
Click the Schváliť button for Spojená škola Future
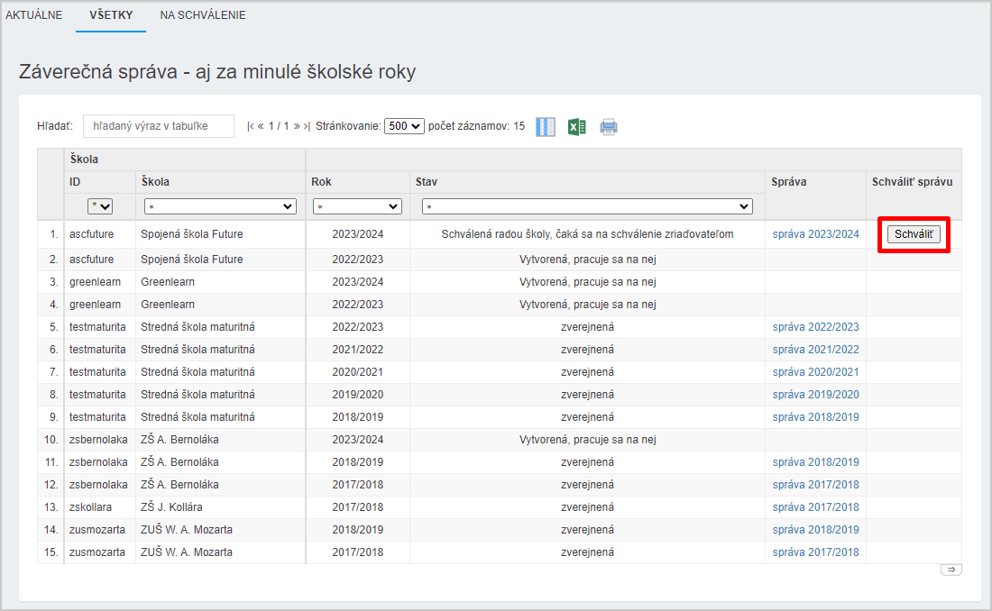click(914, 234)
